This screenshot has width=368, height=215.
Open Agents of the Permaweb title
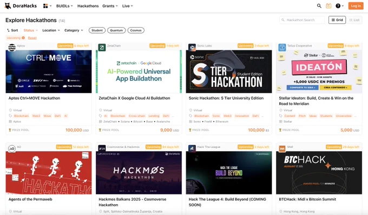(30, 199)
